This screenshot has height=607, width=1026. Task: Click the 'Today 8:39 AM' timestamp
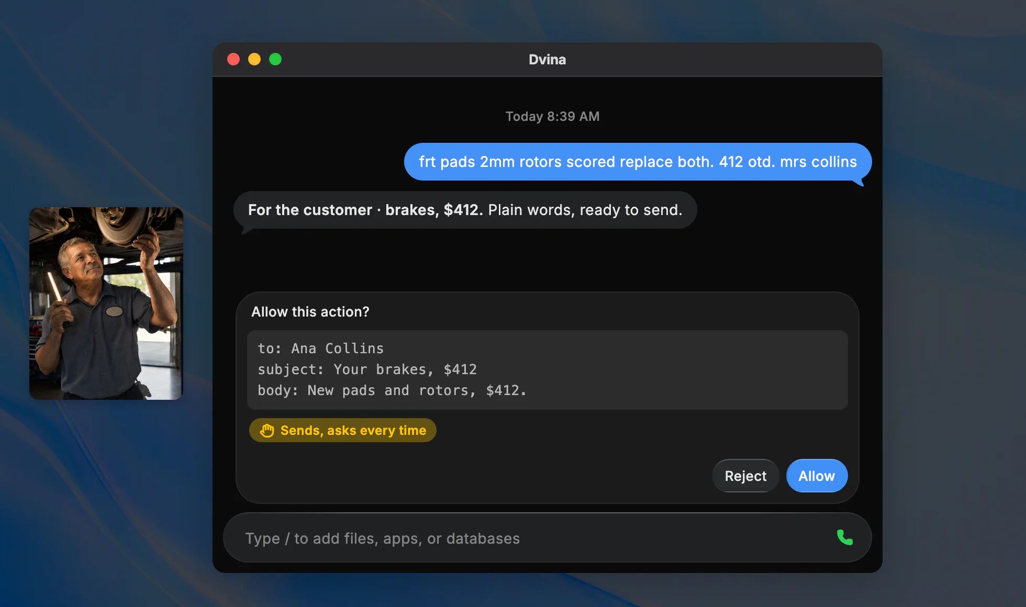coord(552,116)
